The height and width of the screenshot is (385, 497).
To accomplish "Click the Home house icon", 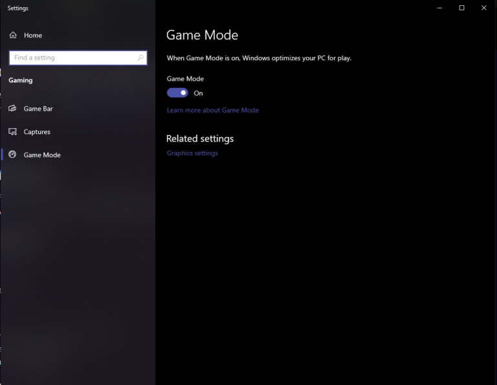I will coord(12,36).
